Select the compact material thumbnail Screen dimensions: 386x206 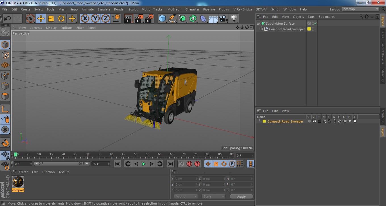[18, 182]
